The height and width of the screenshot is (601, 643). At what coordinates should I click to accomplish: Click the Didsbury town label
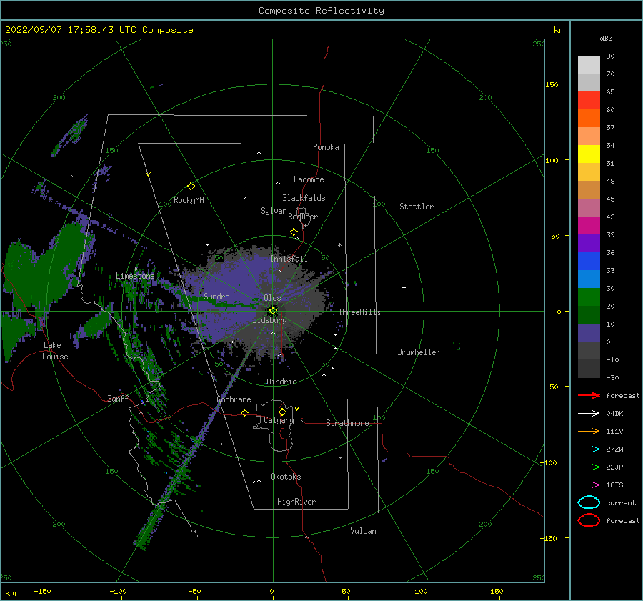click(x=270, y=320)
